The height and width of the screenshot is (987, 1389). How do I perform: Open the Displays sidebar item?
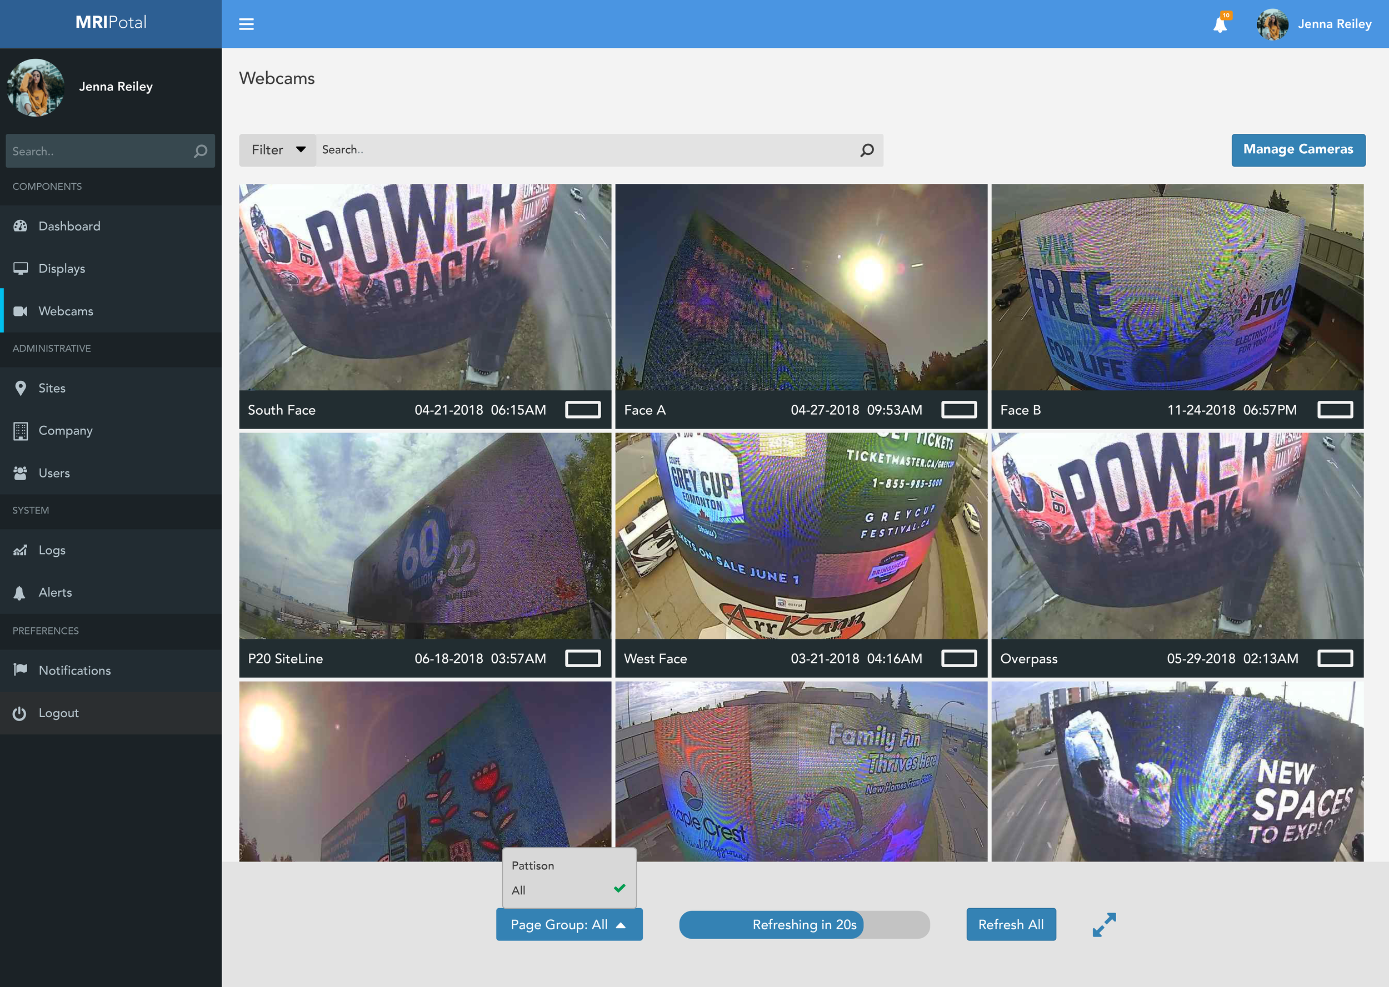click(x=62, y=269)
